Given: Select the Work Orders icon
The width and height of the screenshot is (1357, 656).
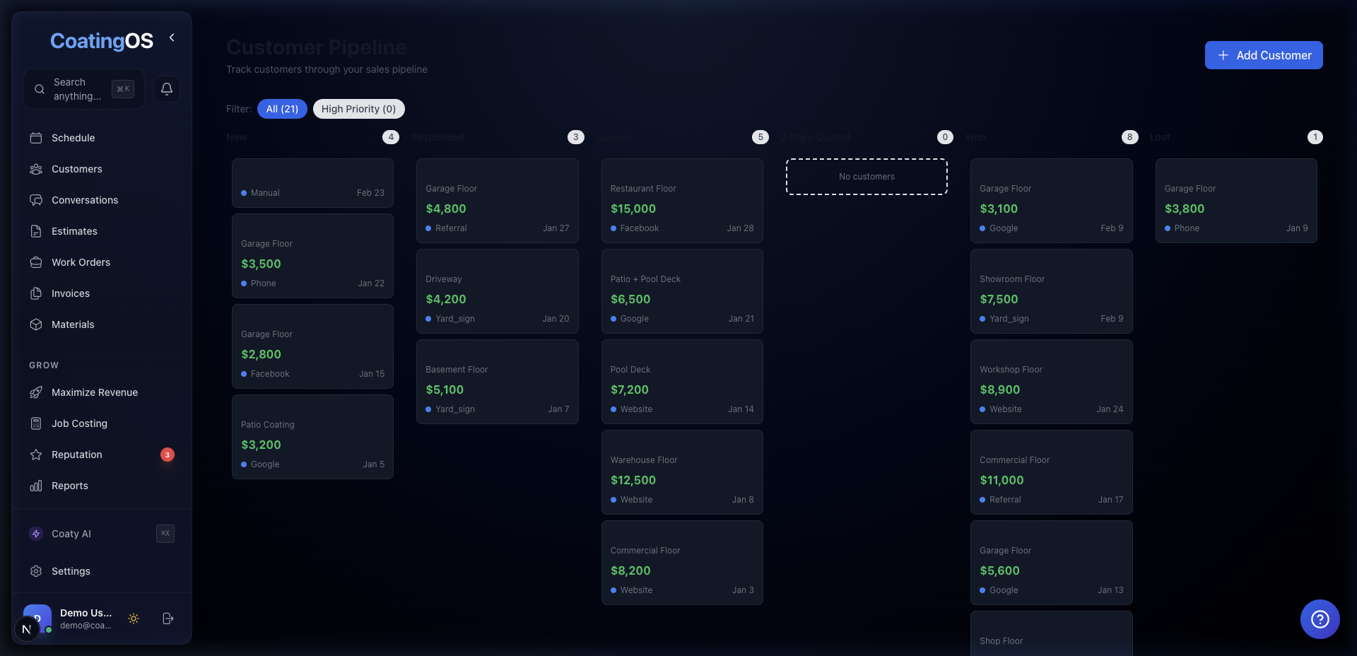Looking at the screenshot, I should click(x=37, y=262).
